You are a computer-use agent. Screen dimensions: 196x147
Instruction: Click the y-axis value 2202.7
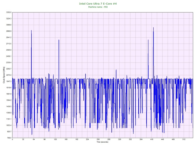[9, 69]
